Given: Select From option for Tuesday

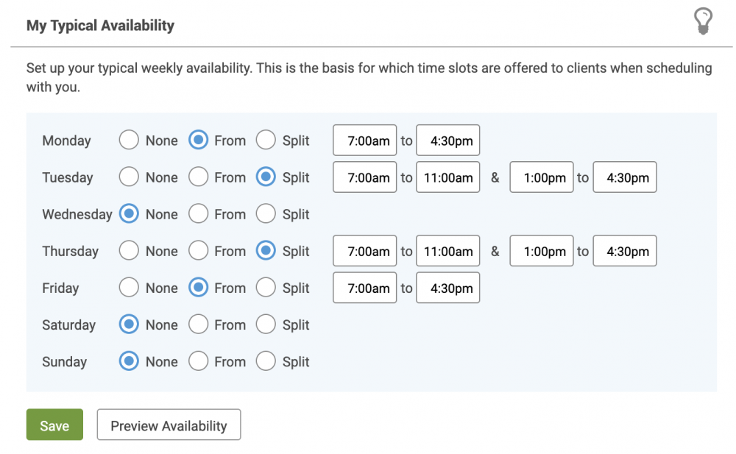Looking at the screenshot, I should pos(199,177).
